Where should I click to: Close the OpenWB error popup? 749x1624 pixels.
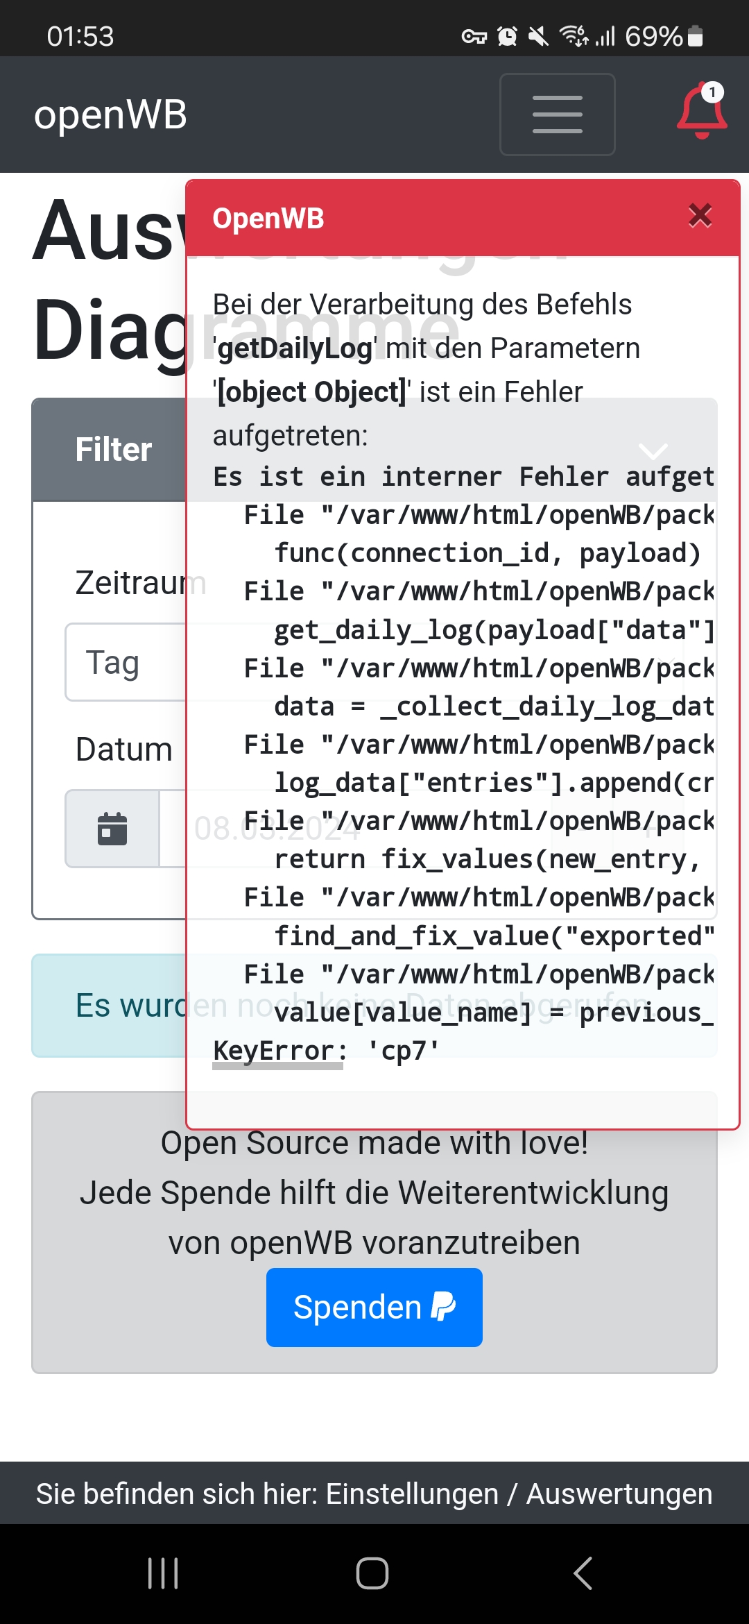click(x=700, y=216)
